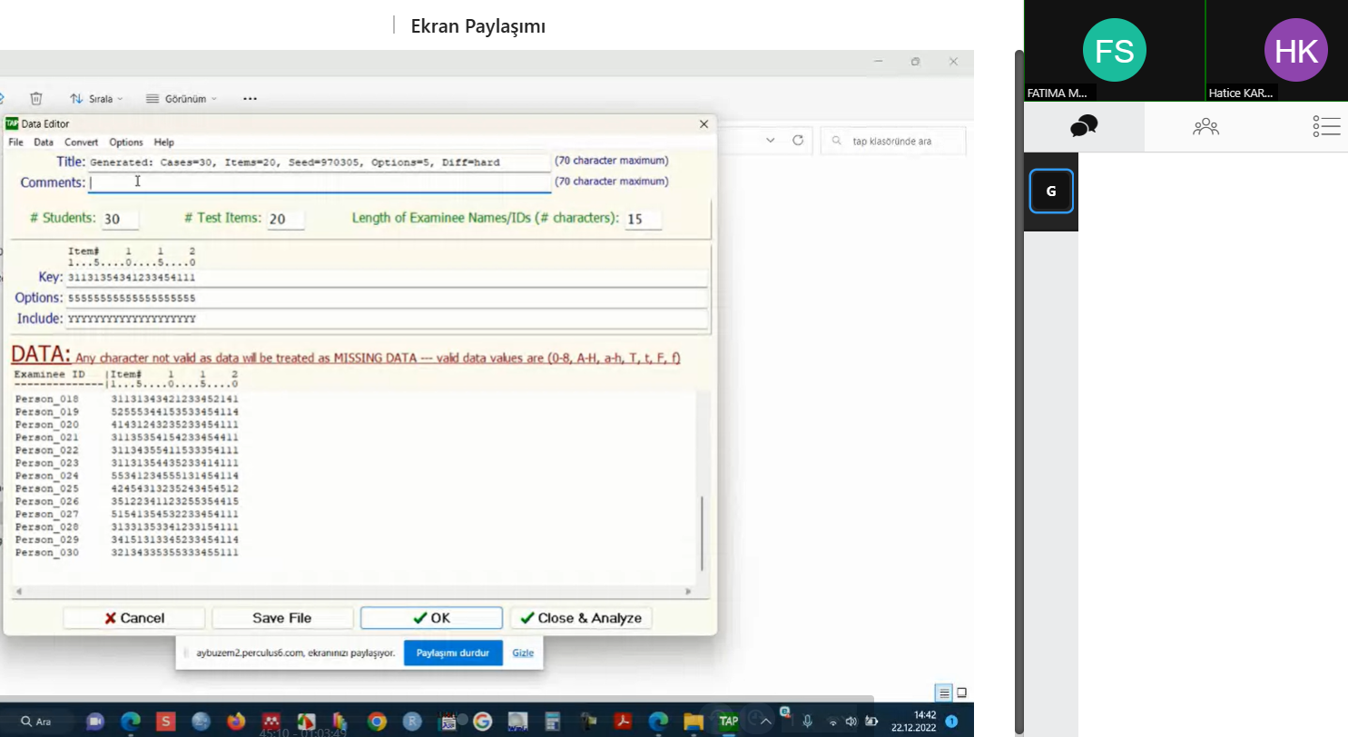The image size is (1348, 737).
Task: Open the chat panel icon
Action: coord(1084,127)
